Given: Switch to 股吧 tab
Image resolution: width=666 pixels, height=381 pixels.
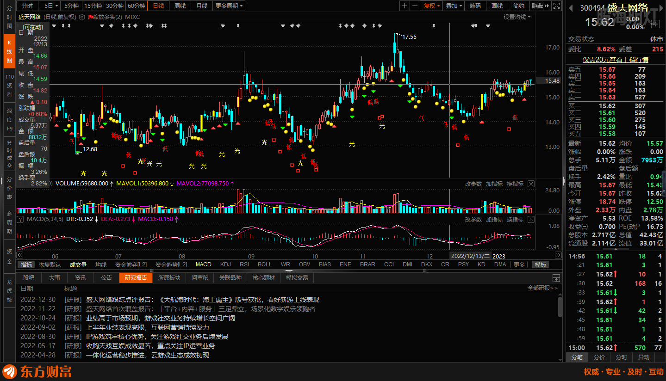Looking at the screenshot, I should pos(29,278).
